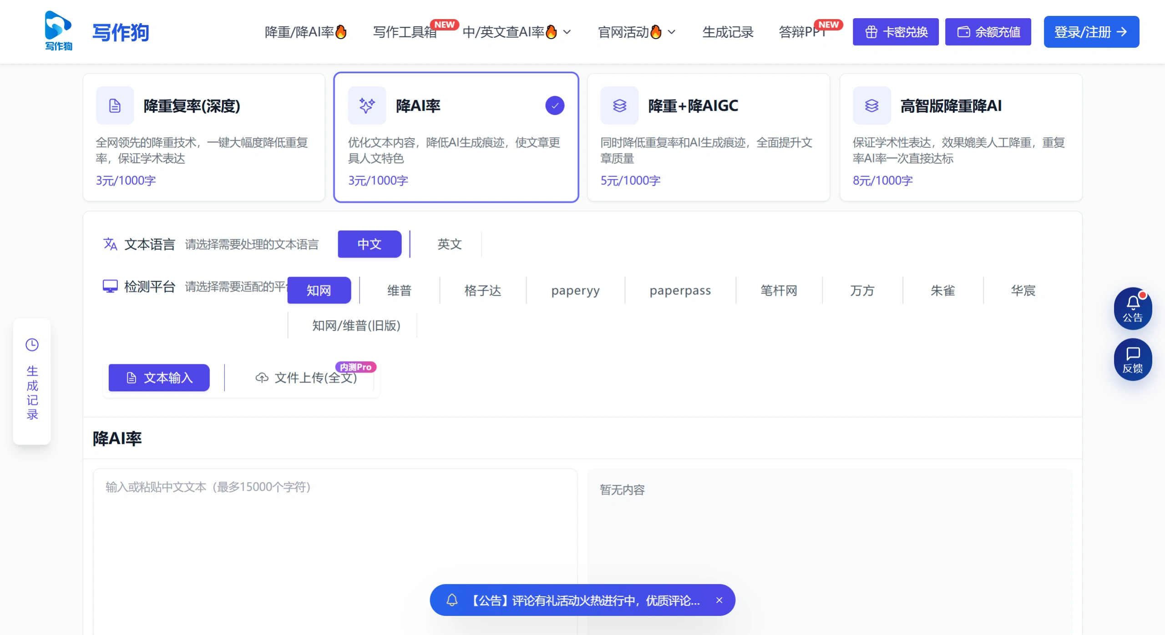This screenshot has height=635, width=1165.
Task: Switch to 文本输入 tab
Action: click(x=159, y=378)
